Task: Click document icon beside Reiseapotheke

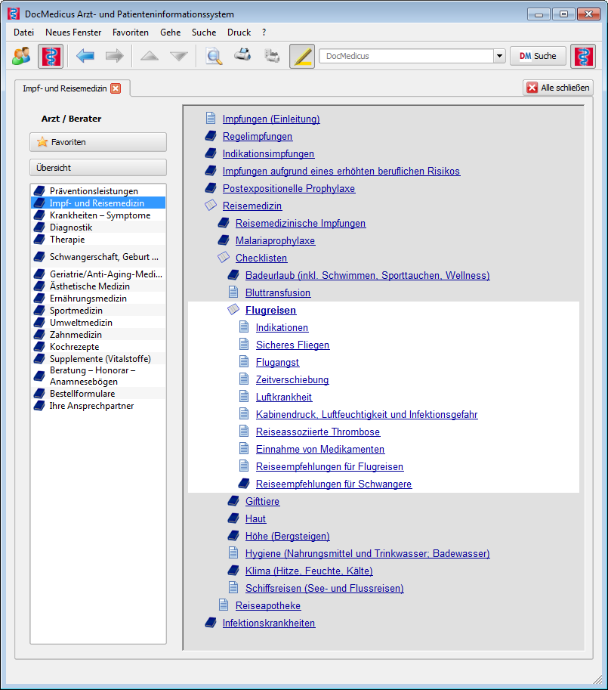Action: [x=224, y=605]
